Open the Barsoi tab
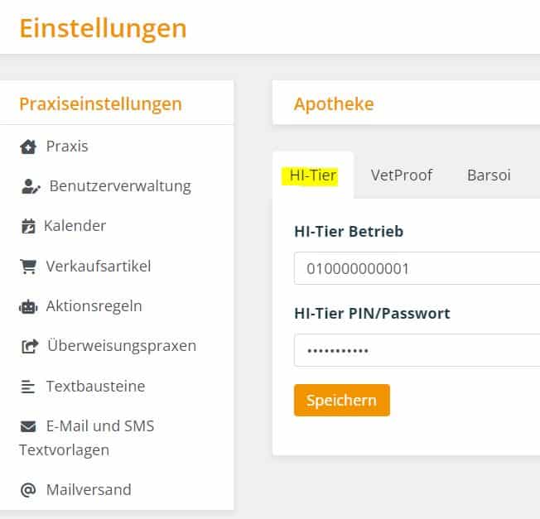This screenshot has height=519, width=540. pos(489,175)
